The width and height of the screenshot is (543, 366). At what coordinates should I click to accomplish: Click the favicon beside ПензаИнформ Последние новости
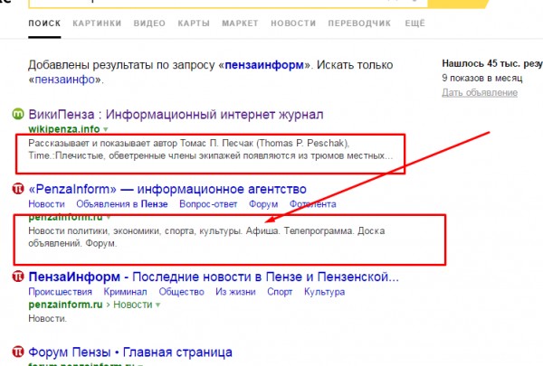coord(18,276)
